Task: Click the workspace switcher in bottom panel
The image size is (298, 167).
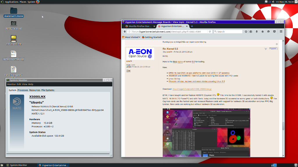Action: [x=274, y=165]
